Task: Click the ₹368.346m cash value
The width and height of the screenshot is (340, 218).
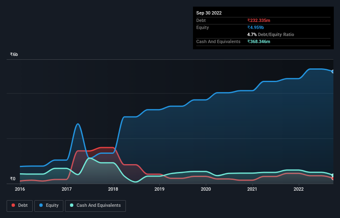Action: [259, 41]
